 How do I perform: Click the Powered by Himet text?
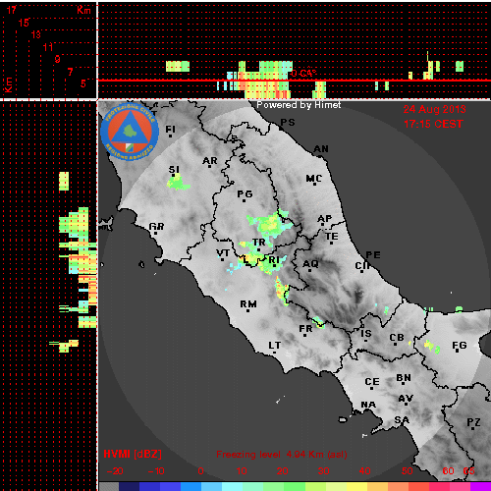299,105
